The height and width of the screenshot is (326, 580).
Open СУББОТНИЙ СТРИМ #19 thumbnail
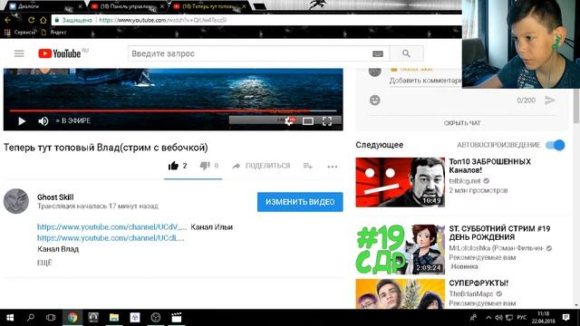click(401, 250)
